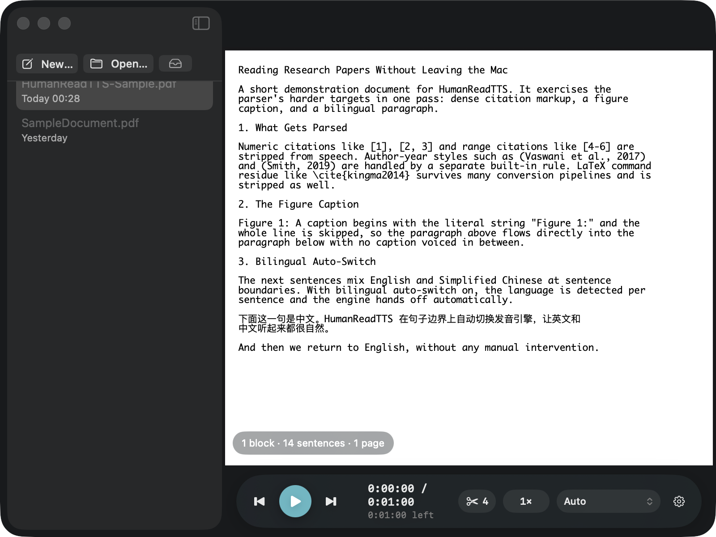Click the block and sentence count badge

pos(313,443)
